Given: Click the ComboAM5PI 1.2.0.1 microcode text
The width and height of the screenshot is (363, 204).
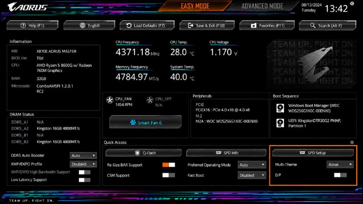Looking at the screenshot, I should tap(54, 88).
